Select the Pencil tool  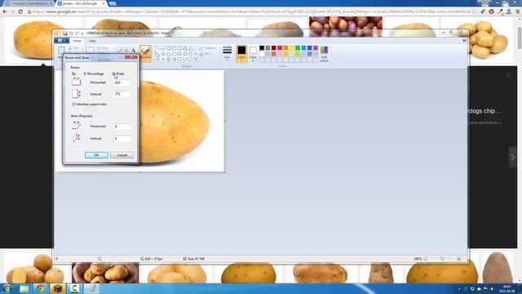pyautogui.click(x=121, y=51)
